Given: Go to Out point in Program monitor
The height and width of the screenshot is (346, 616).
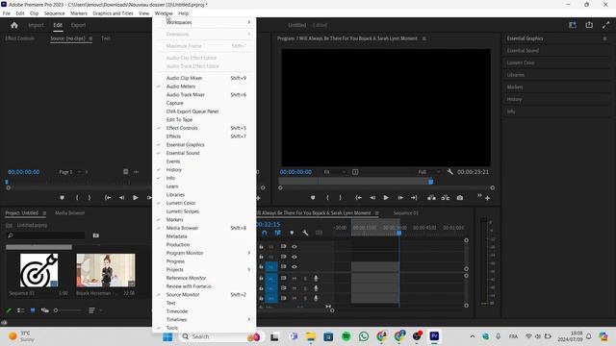Looking at the screenshot, I should (x=414, y=198).
